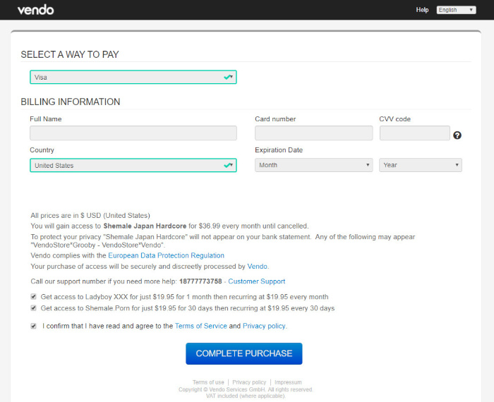Open the Help link in header
The width and height of the screenshot is (494, 402).
point(422,10)
